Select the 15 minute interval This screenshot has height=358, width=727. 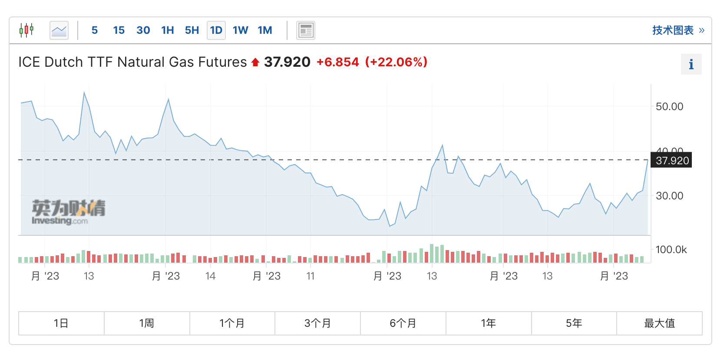pyautogui.click(x=119, y=30)
